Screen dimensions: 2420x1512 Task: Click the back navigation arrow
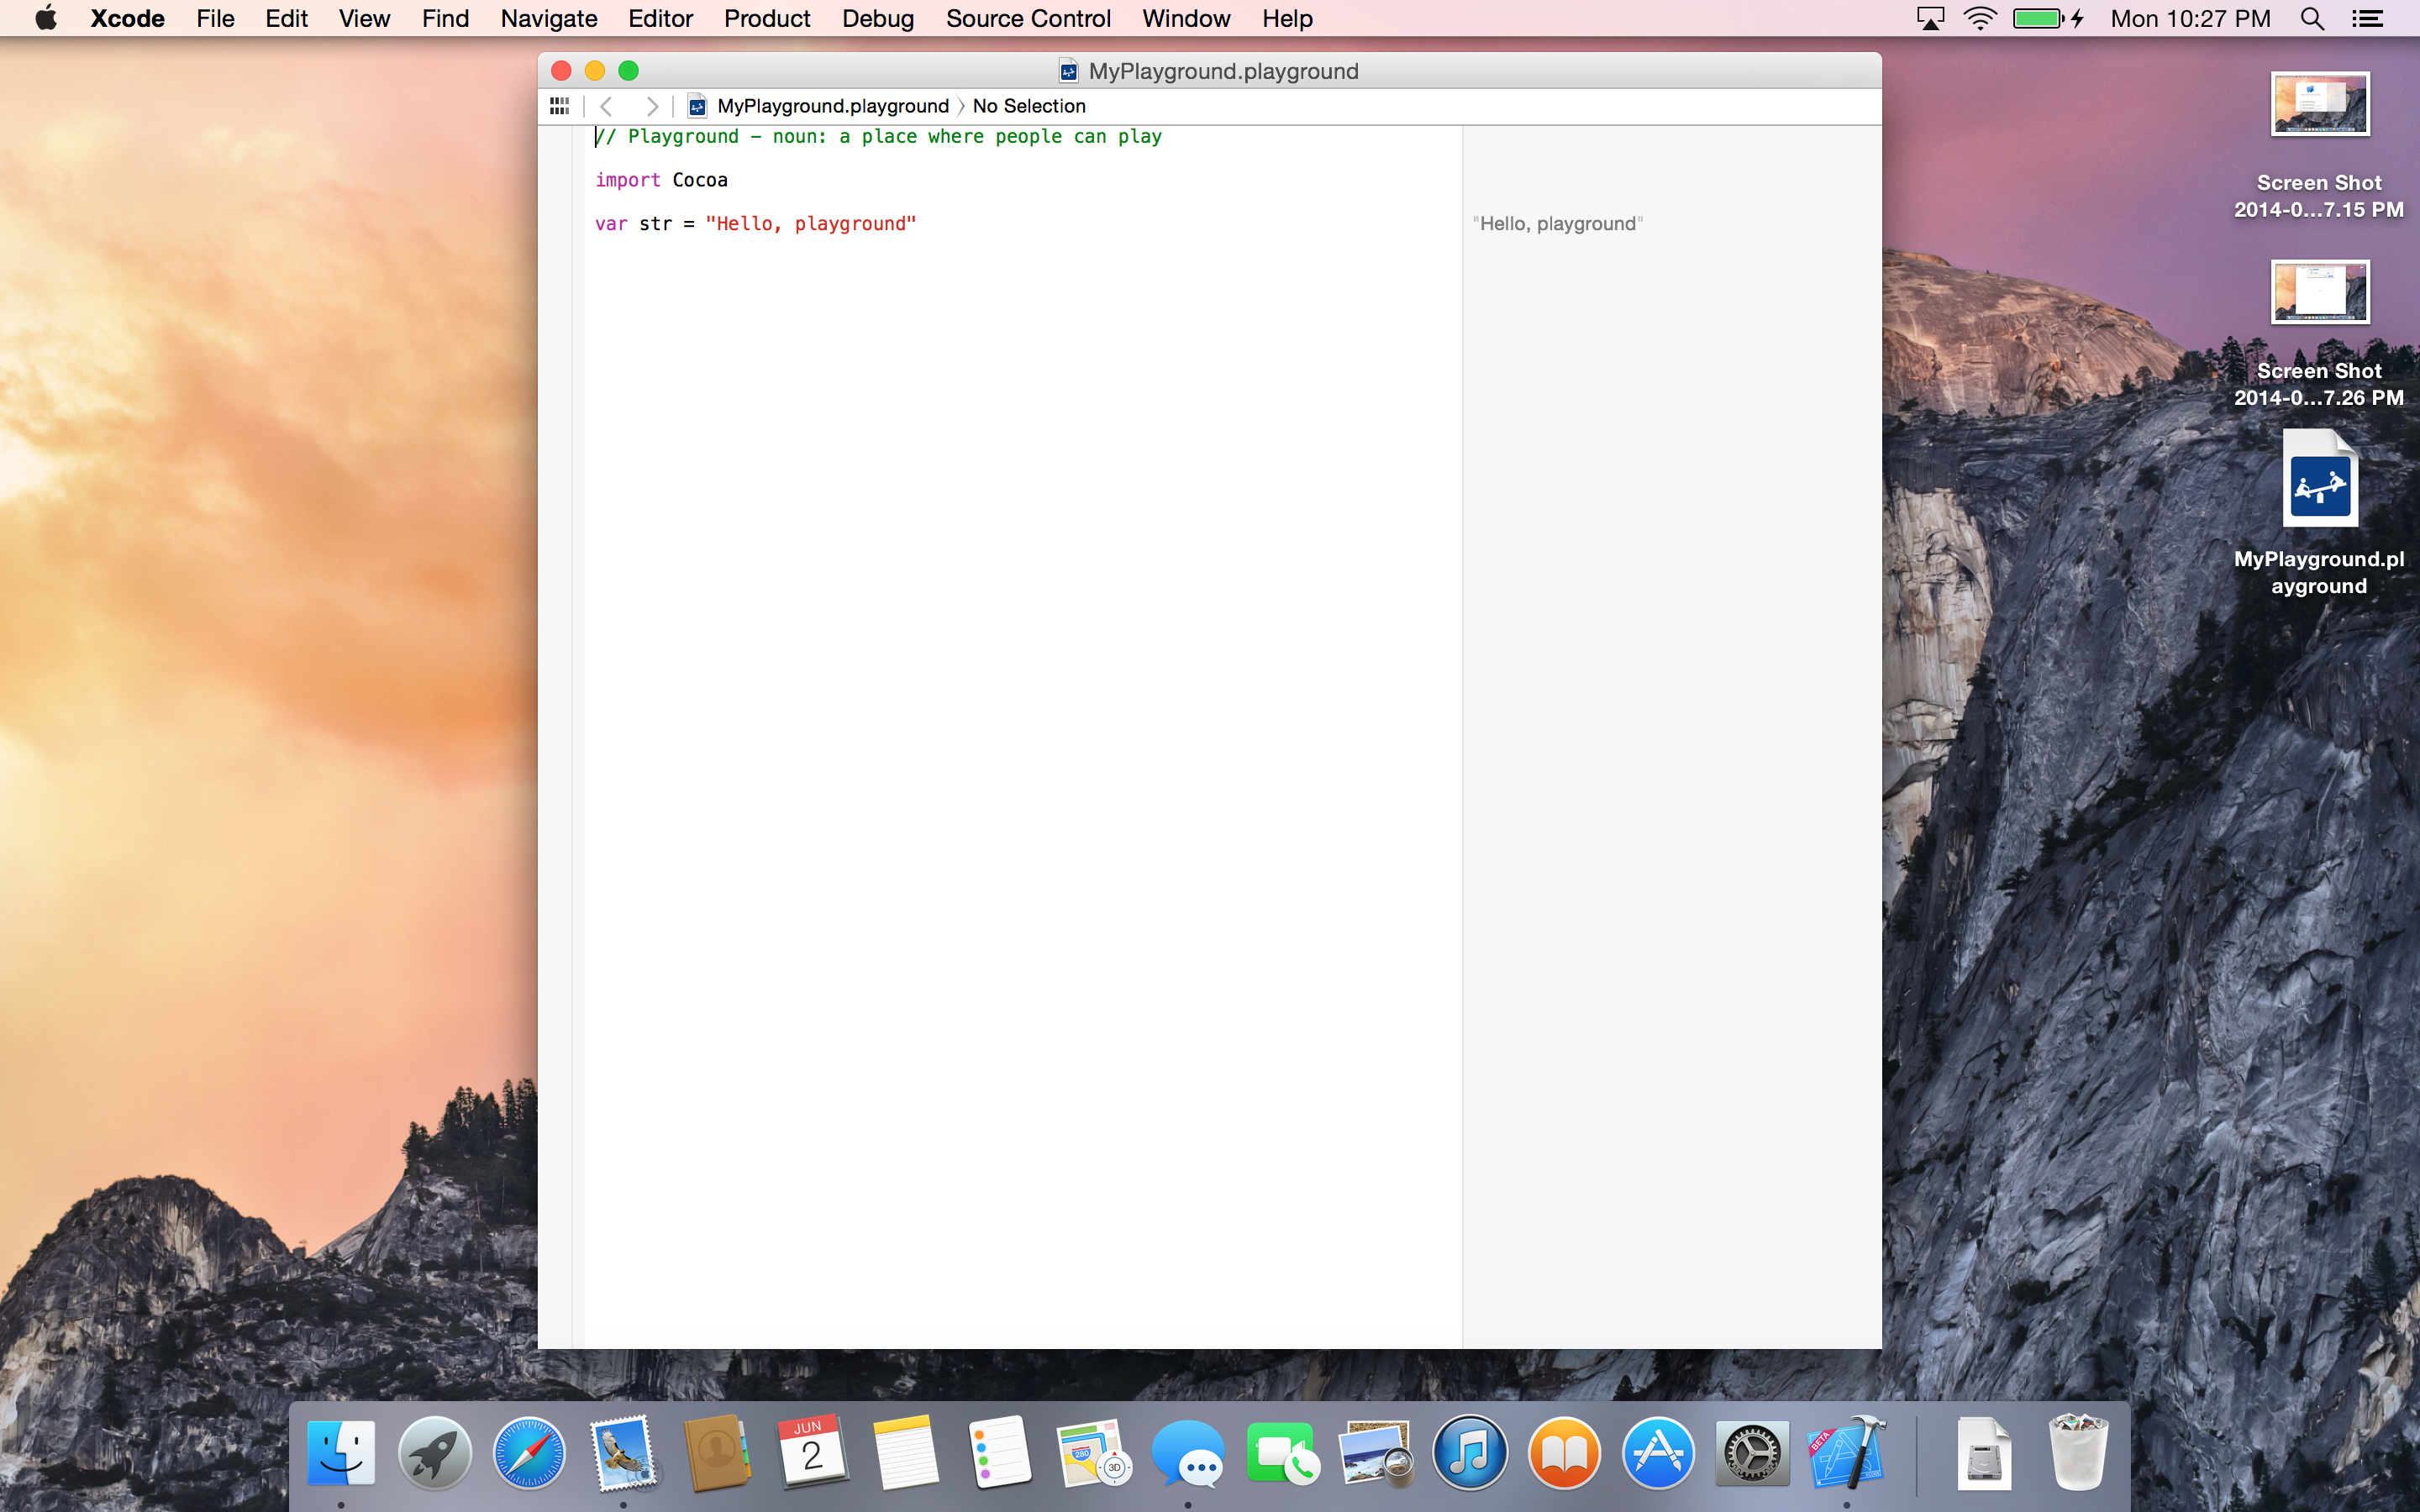pyautogui.click(x=606, y=106)
